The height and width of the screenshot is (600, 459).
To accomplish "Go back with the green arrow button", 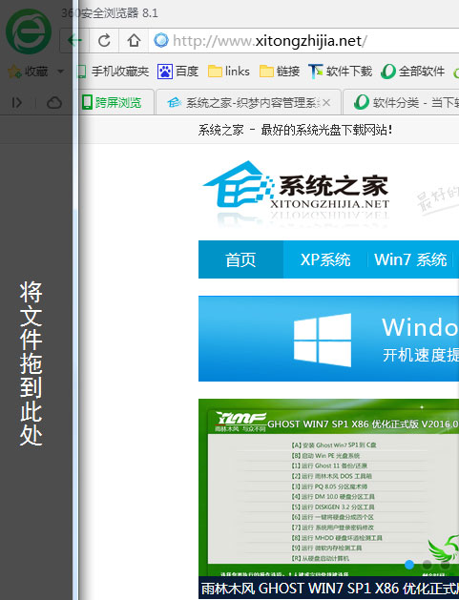I will click(x=74, y=40).
